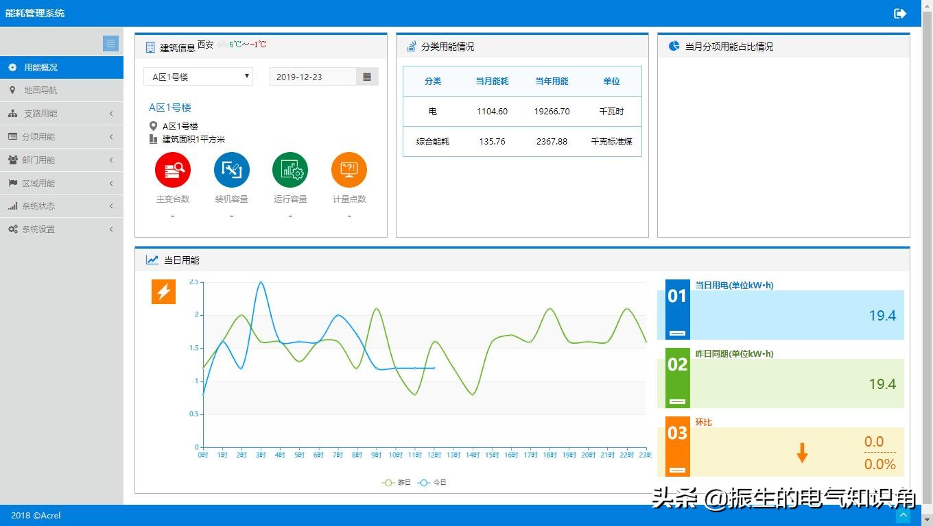Open the 系统状态 menu item

62,205
